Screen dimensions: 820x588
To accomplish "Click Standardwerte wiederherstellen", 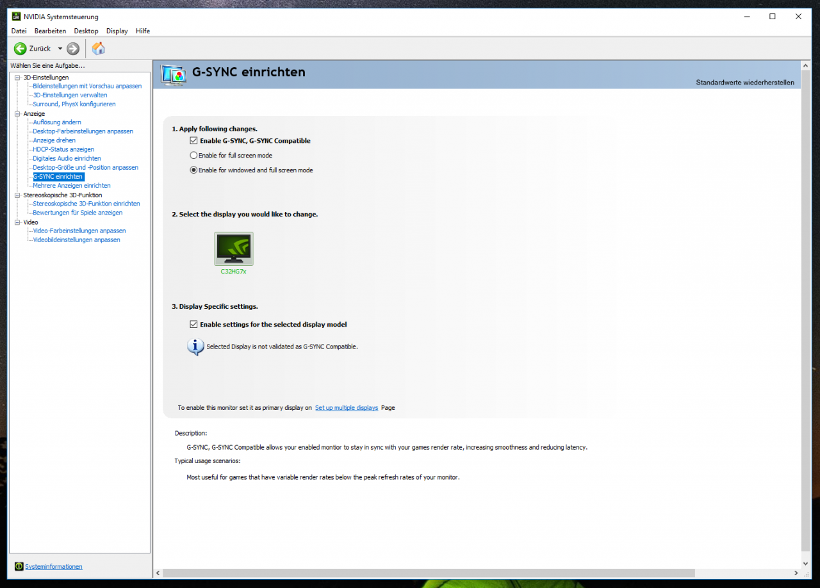I will (745, 83).
